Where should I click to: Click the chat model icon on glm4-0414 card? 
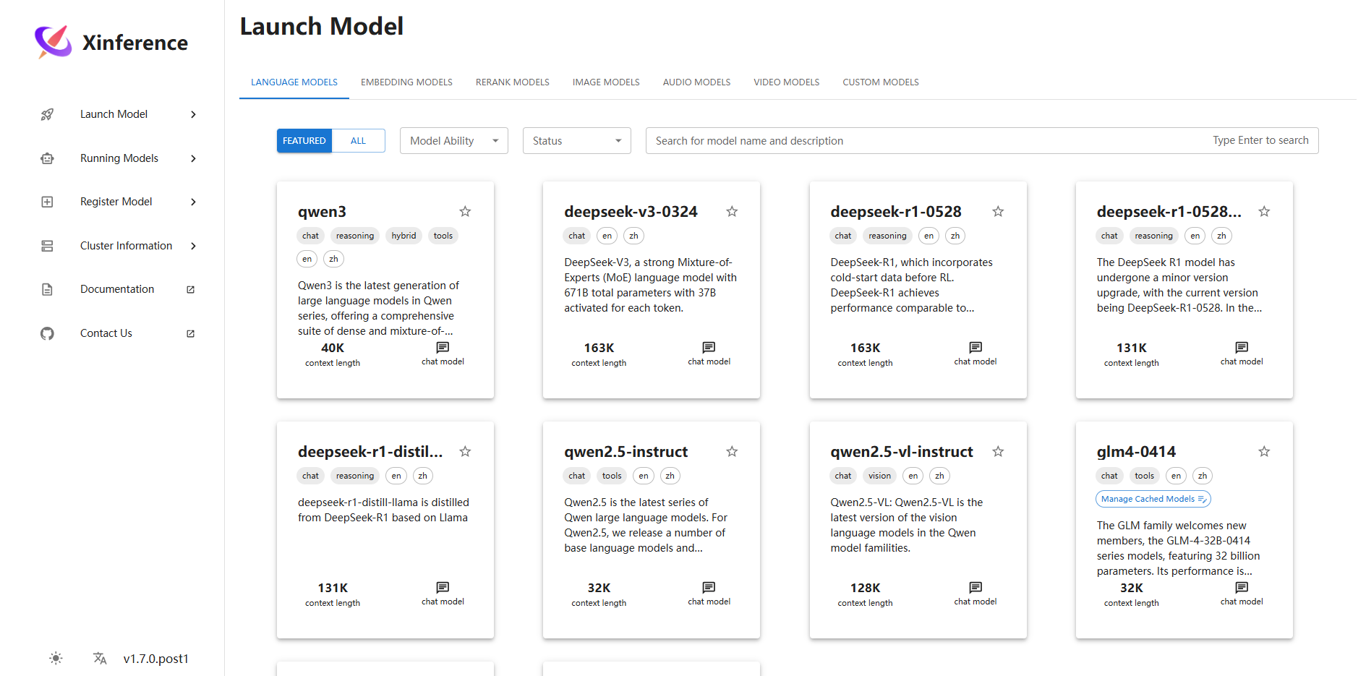(1242, 588)
